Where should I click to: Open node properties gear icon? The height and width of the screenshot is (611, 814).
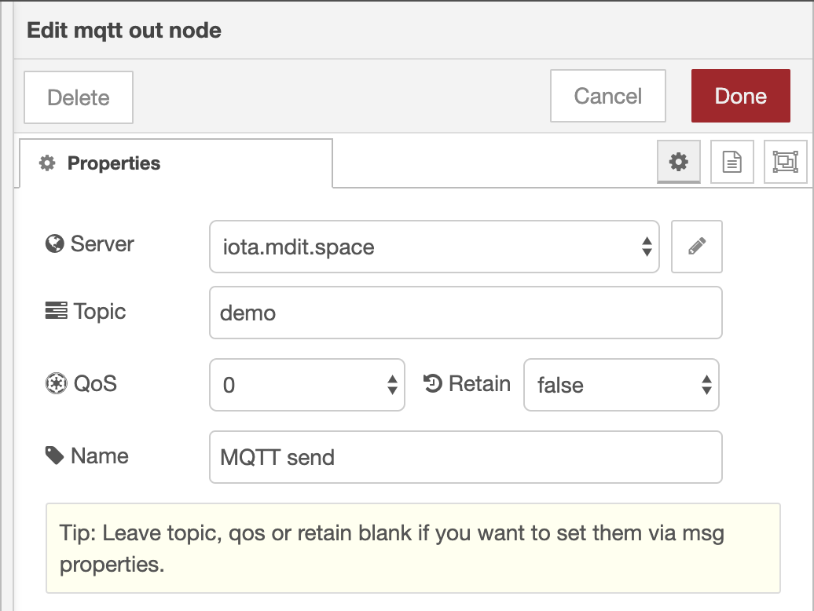click(x=679, y=162)
